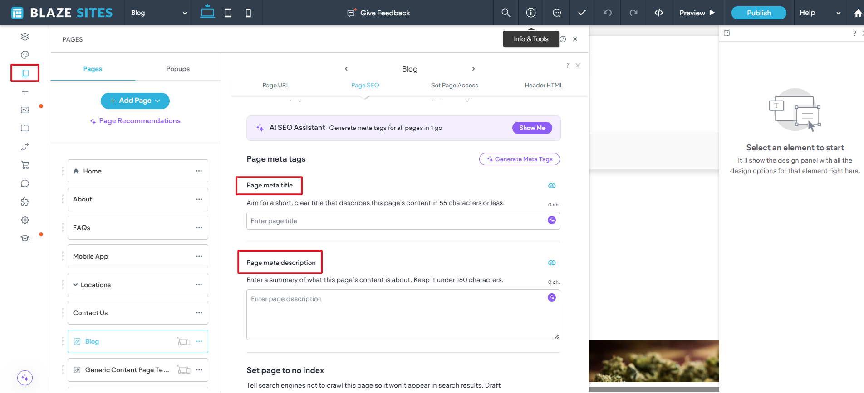Image resolution: width=864 pixels, height=393 pixels.
Task: Switch to tablet view
Action: coord(228,13)
